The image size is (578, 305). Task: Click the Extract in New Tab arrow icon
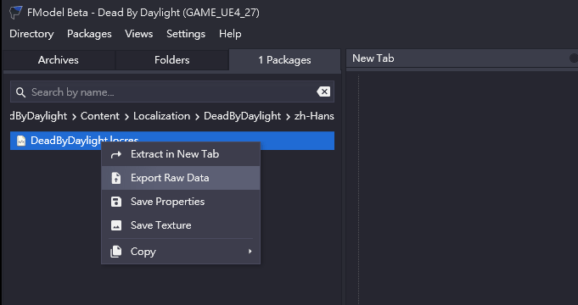(x=116, y=154)
